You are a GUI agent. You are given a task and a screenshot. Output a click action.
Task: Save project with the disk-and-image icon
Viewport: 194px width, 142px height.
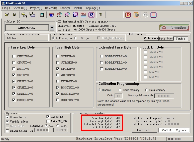click(32, 15)
